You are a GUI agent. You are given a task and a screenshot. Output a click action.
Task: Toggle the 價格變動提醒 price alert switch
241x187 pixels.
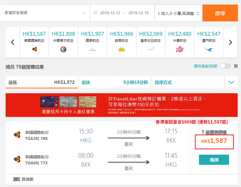pos(225,66)
